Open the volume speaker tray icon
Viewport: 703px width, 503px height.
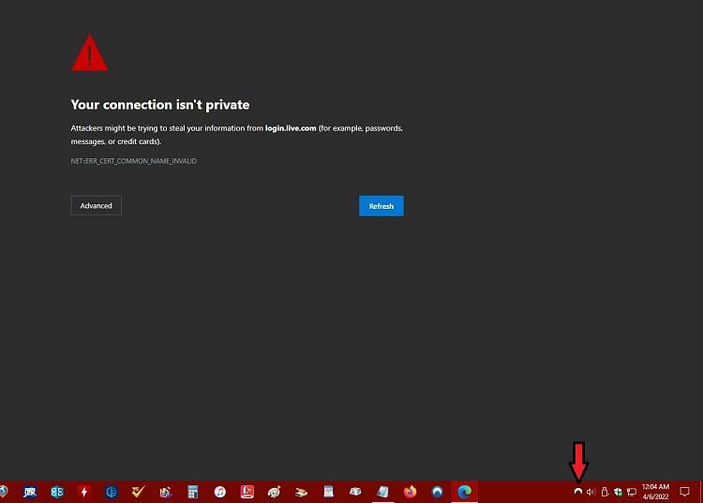point(591,492)
